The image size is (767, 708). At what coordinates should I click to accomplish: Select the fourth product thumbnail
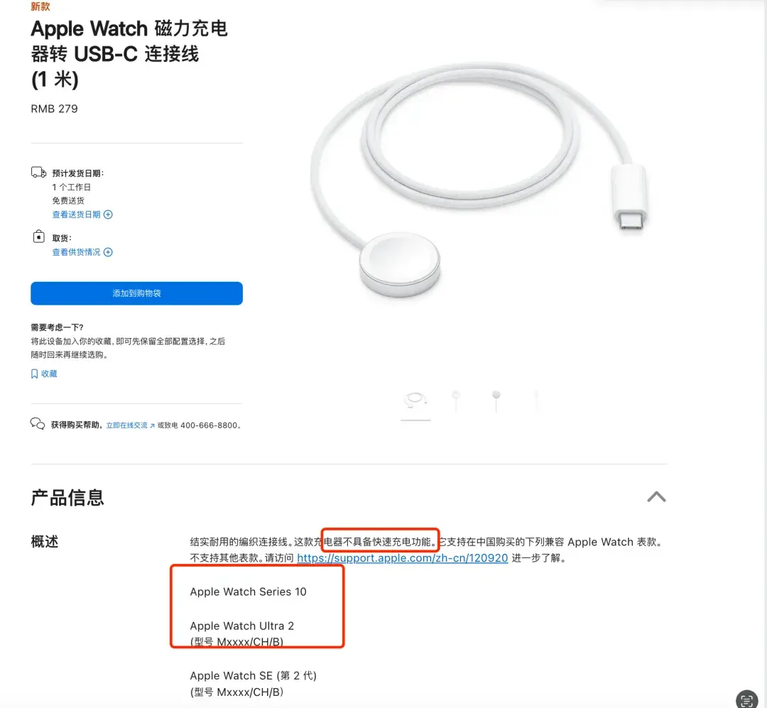click(536, 401)
